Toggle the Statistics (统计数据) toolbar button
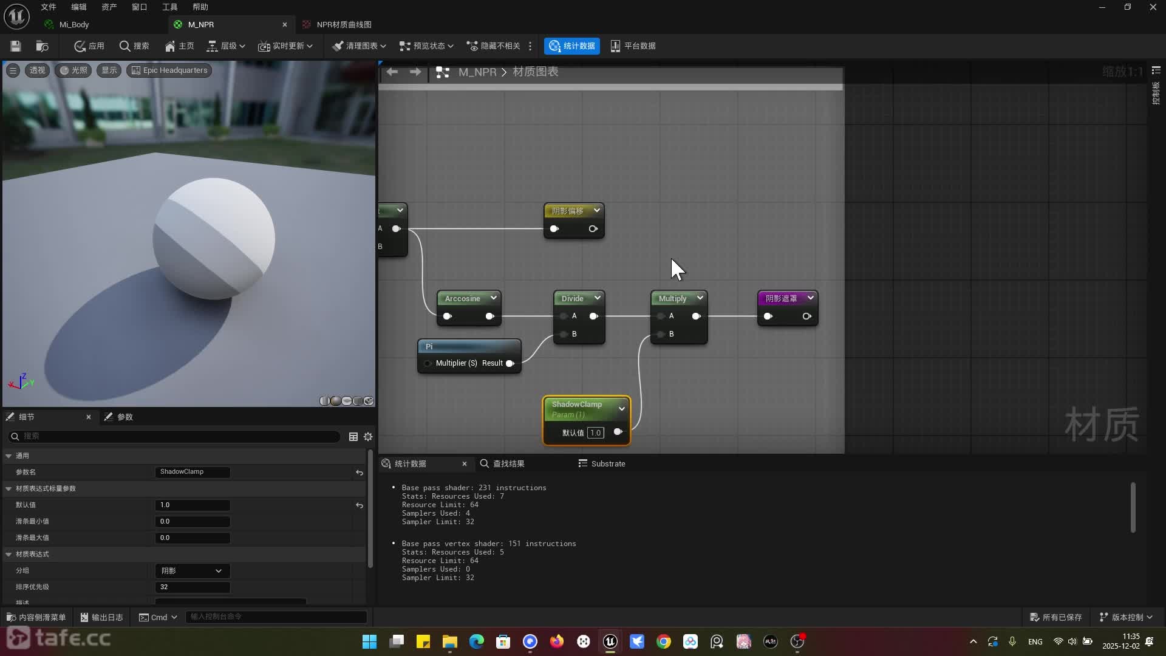This screenshot has height=656, width=1166. point(572,46)
